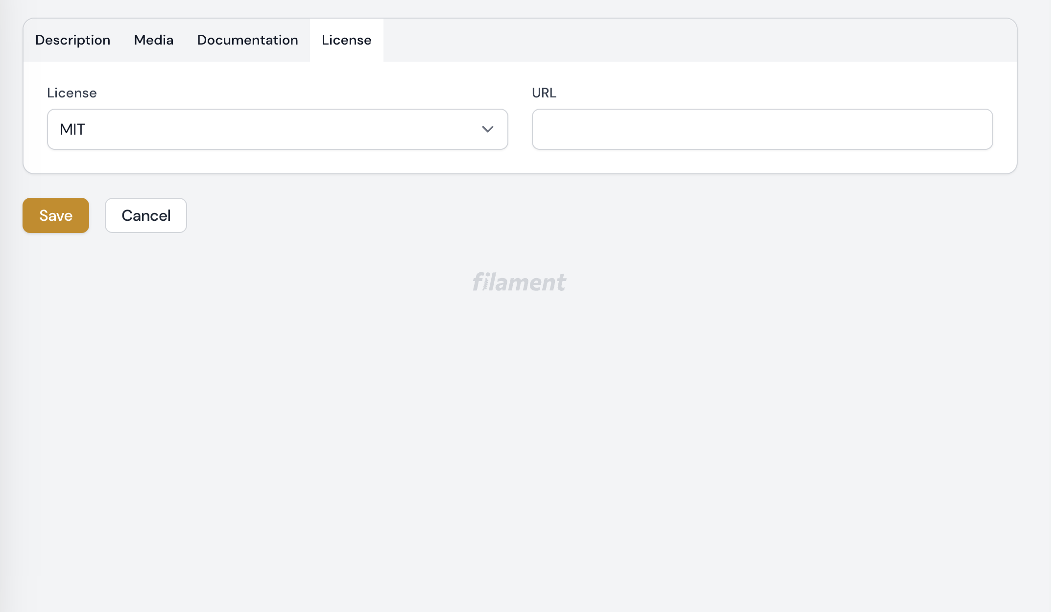Click inside the URL input field
This screenshot has height=612, width=1051.
point(762,129)
